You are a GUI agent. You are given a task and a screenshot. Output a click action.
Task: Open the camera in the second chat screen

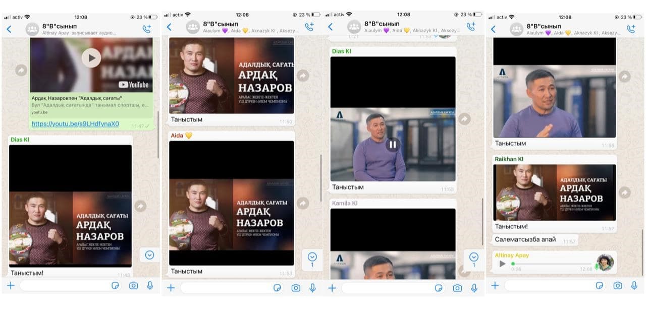click(296, 288)
